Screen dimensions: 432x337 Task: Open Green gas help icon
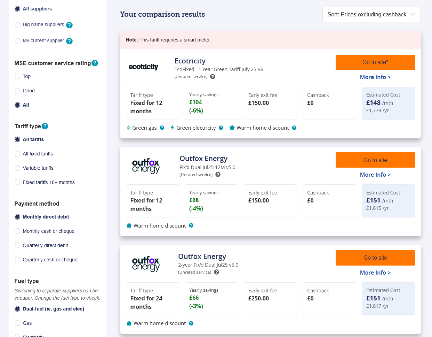(x=162, y=128)
